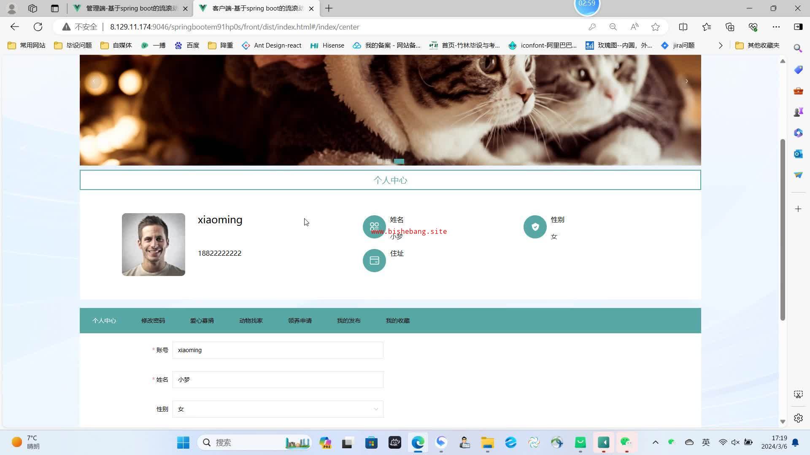The height and width of the screenshot is (455, 810).
Task: Open 领养申请 tab
Action: (300, 321)
